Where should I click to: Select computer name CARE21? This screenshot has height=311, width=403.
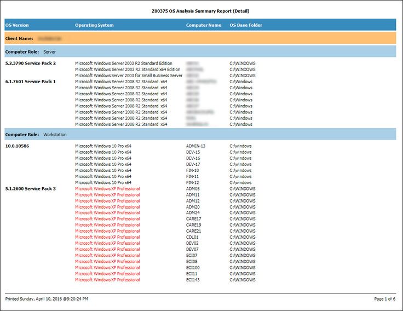pyautogui.click(x=193, y=231)
